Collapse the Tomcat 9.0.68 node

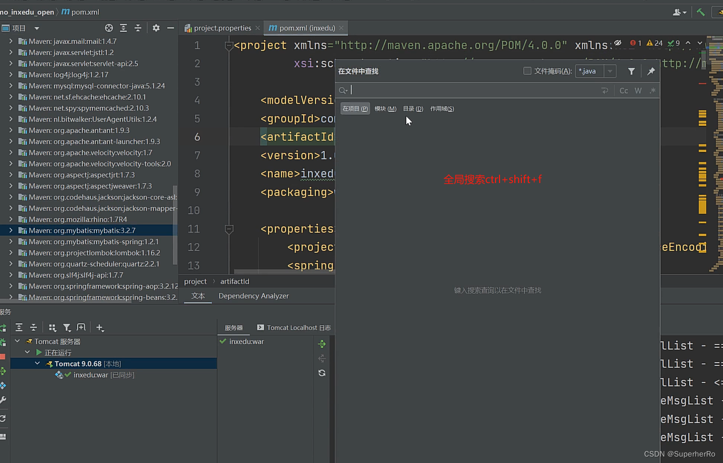37,364
